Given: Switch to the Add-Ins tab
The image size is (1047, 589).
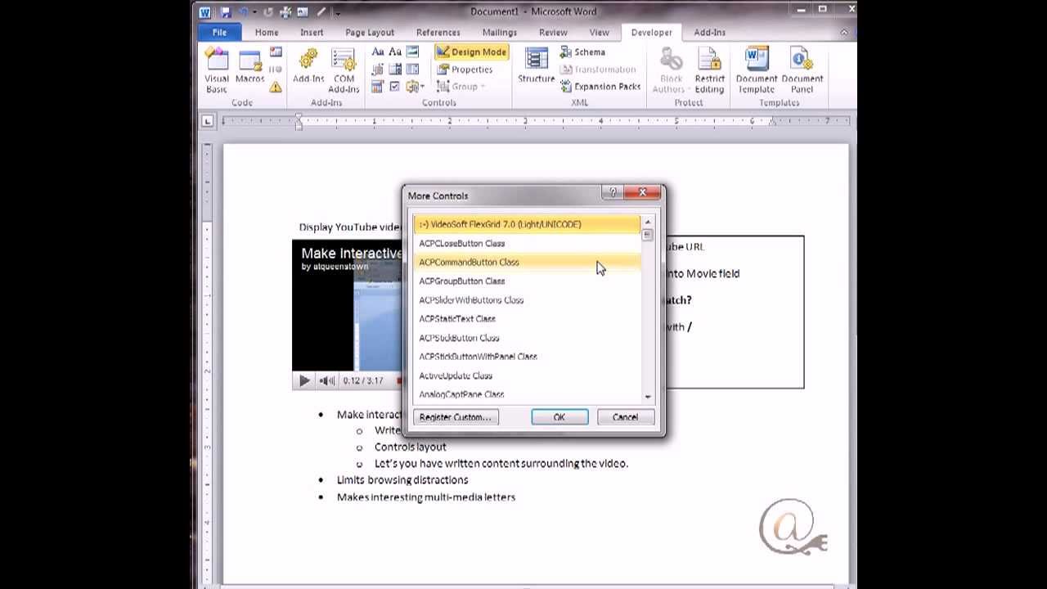Looking at the screenshot, I should 709,33.
